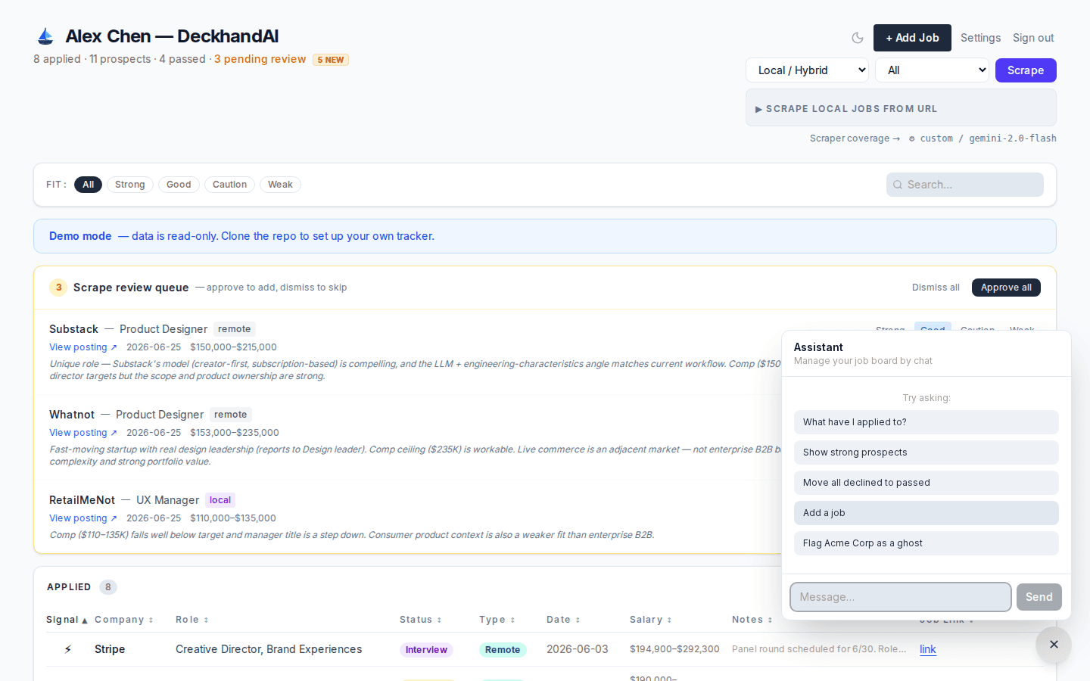Open View posting for Substack
This screenshot has width=1090, height=681.
click(83, 347)
